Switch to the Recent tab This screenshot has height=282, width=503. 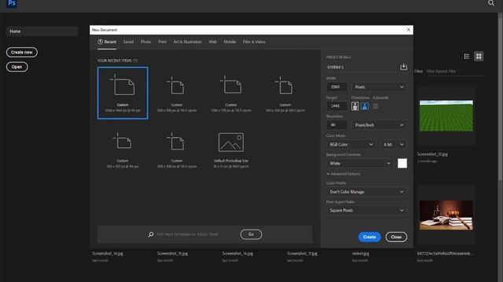pos(107,42)
